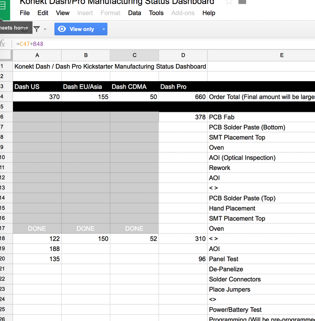Open the View menu
Viewport: 315px width, 321px height.
tap(63, 13)
